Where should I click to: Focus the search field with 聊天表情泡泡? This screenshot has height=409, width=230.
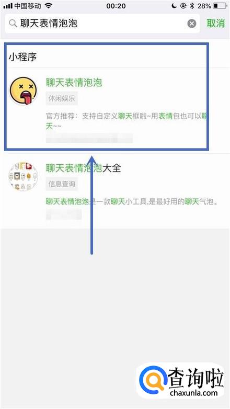point(102,24)
